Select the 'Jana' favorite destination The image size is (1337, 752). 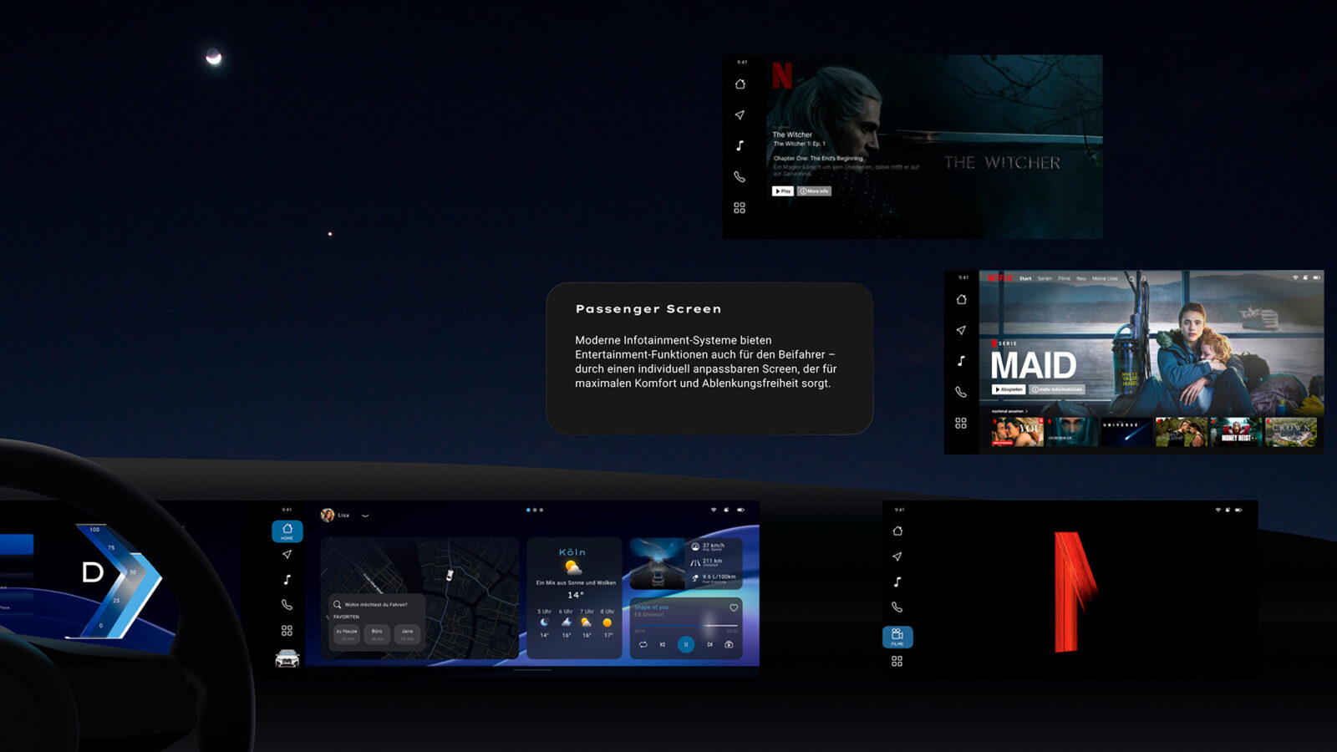407,634
